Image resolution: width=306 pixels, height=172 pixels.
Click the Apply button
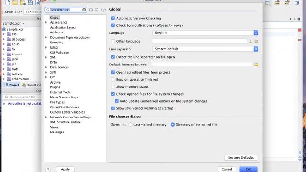pos(65,169)
